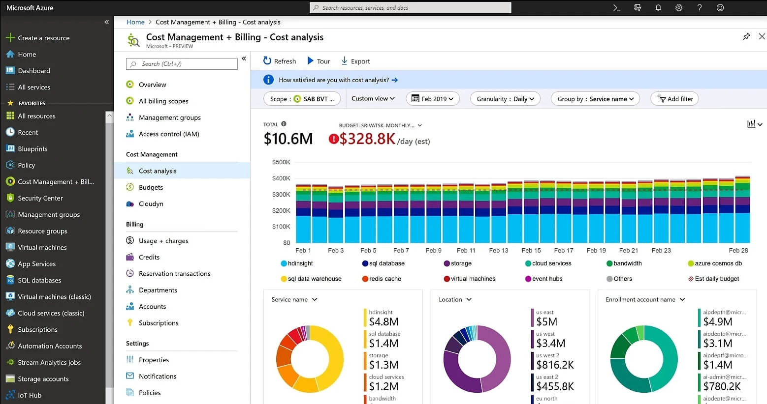Open IoT Hub from the sidebar
Screen dimensions: 767x404
pyautogui.click(x=29, y=395)
